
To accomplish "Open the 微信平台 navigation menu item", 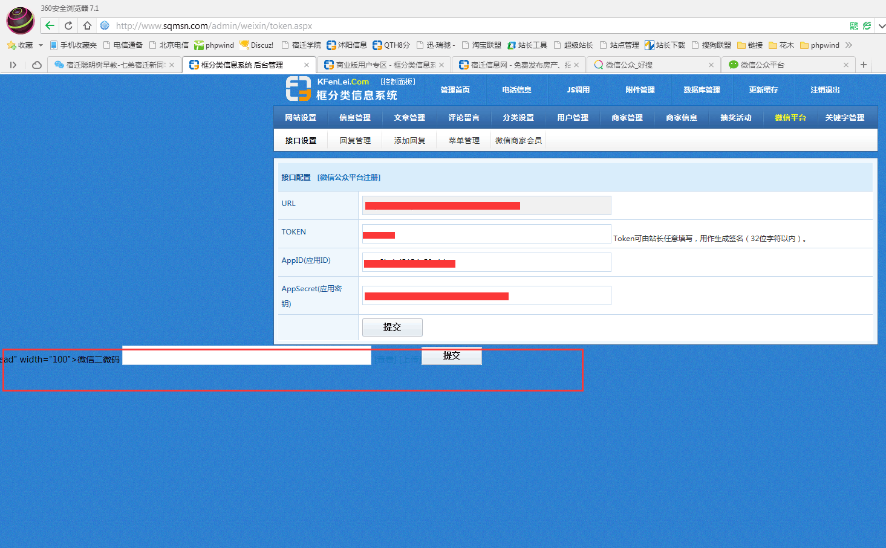I will click(x=790, y=118).
